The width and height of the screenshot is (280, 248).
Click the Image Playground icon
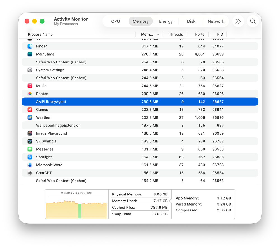tap(30, 133)
